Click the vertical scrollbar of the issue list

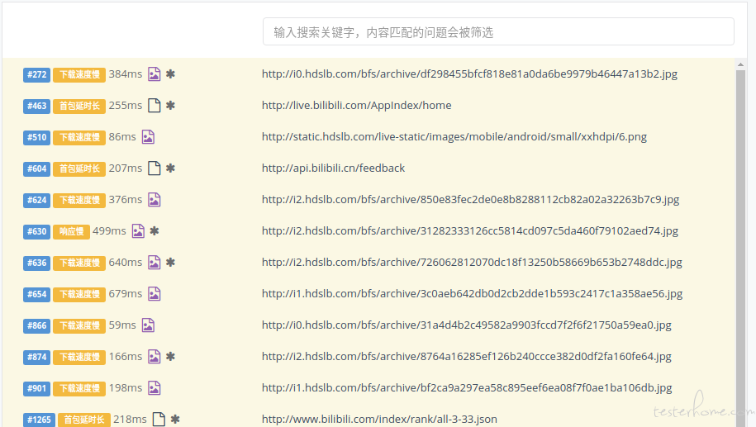click(740, 206)
